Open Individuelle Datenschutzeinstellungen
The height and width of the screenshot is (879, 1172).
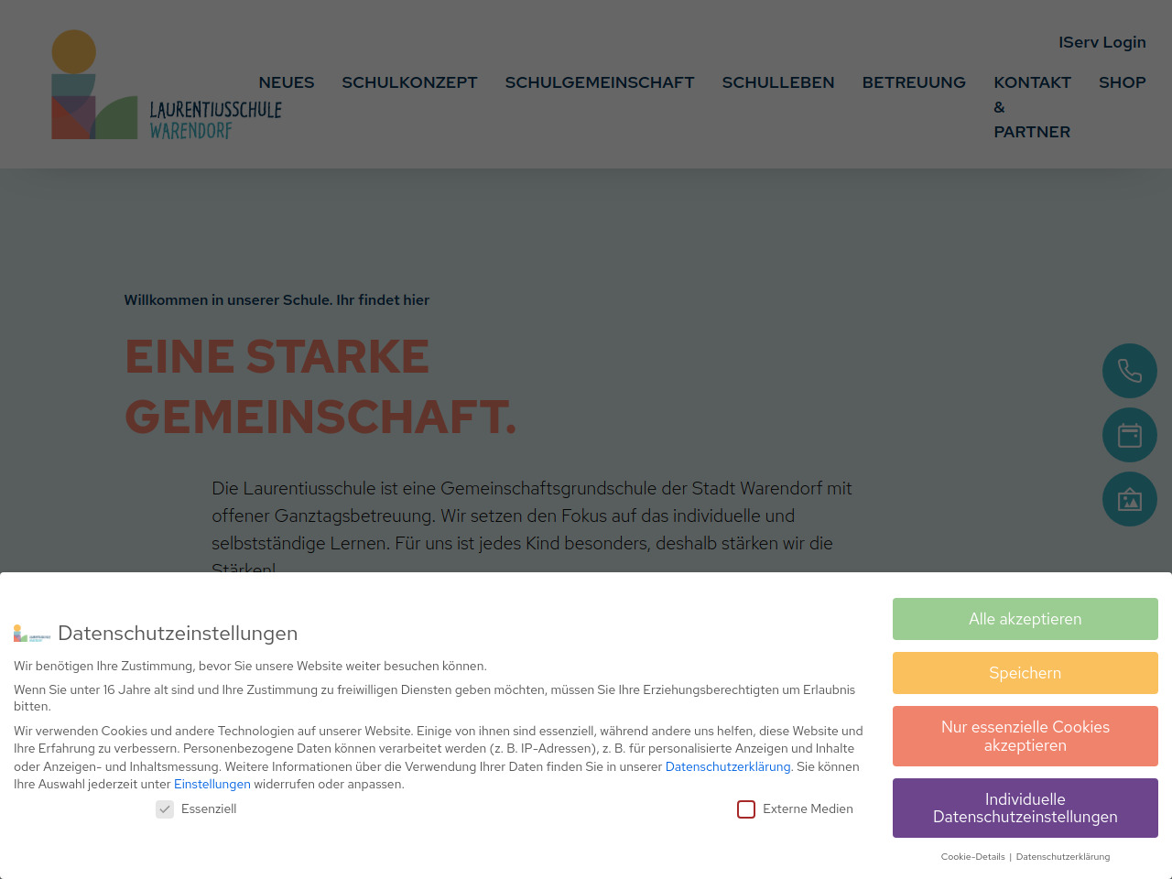(x=1025, y=808)
